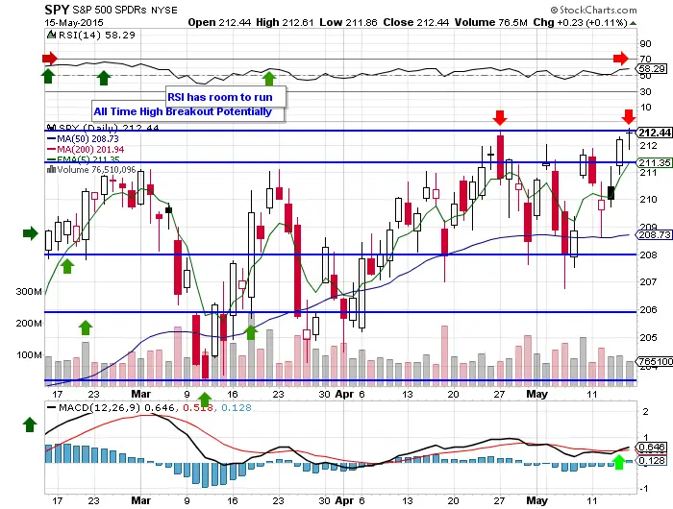Click the -1 label on MACD axis
The height and width of the screenshot is (509, 673).
[x=645, y=489]
